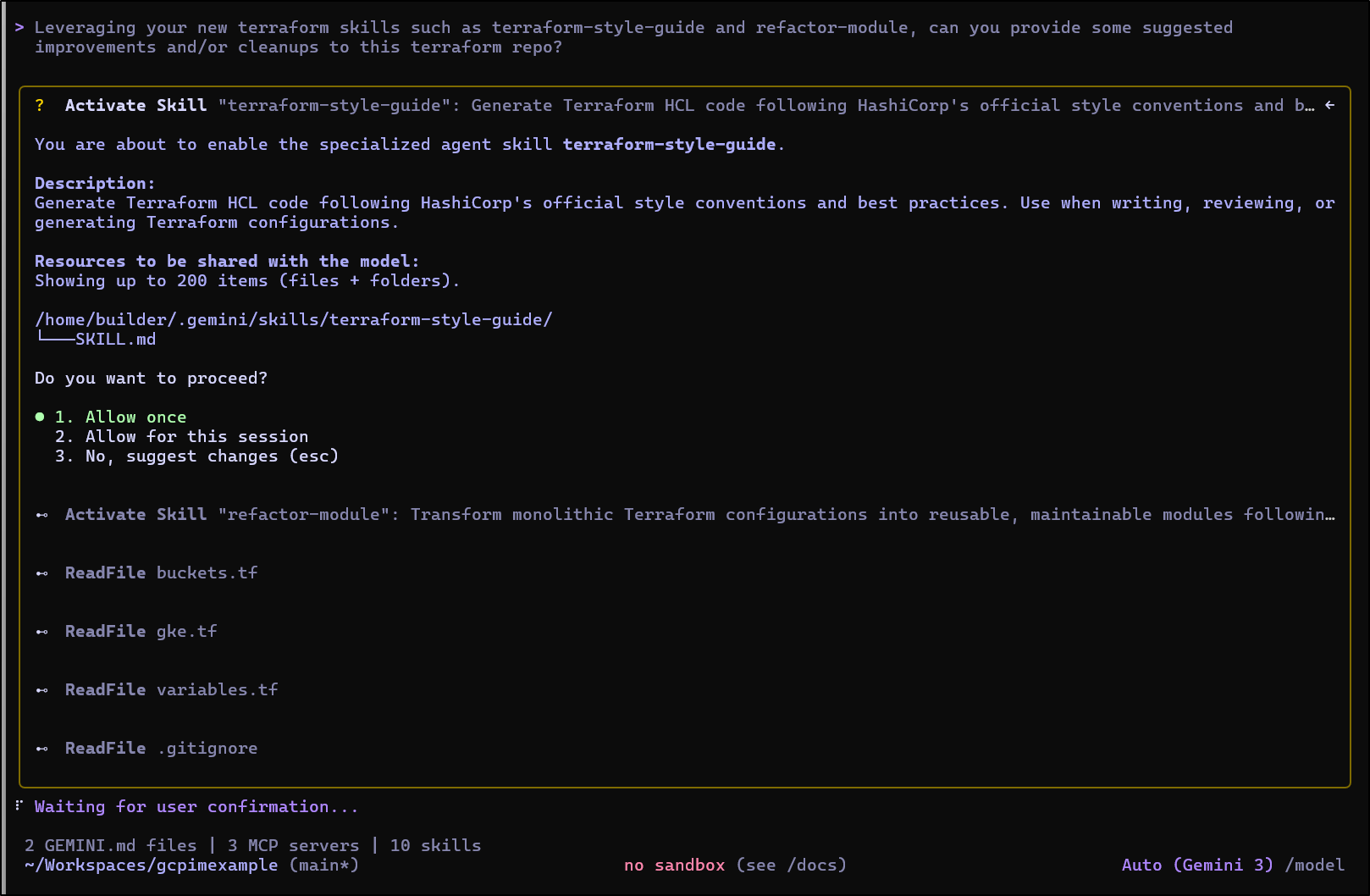This screenshot has height=896, width=1370.
Task: Click pending icon beside ReadFile gke.tf
Action: [x=42, y=632]
